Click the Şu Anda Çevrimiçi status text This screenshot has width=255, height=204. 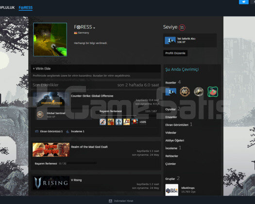tap(182, 69)
